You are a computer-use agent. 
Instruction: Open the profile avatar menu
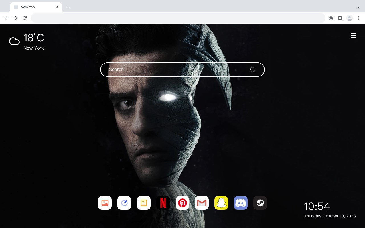point(350,18)
